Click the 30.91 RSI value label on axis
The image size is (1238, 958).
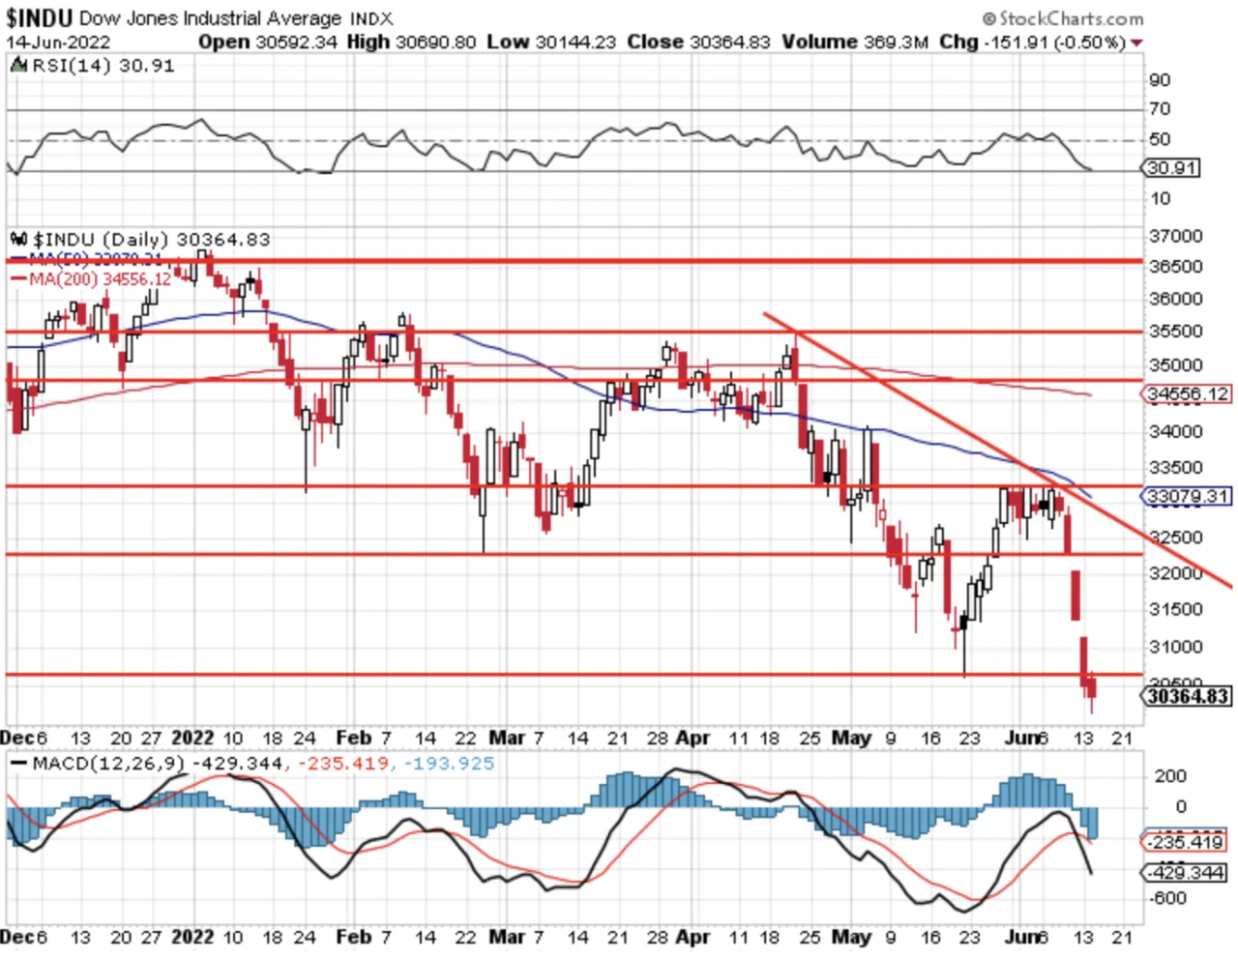1171,168
